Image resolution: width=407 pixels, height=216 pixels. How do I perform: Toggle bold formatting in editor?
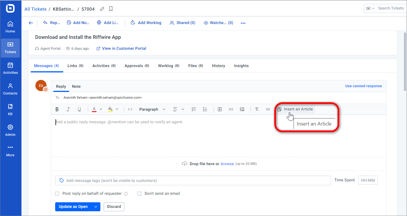coord(57,109)
